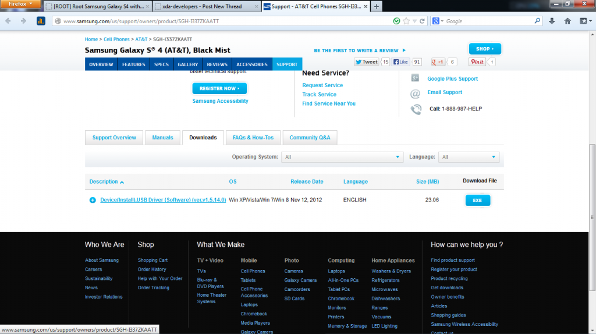Click Be the first to write a review
This screenshot has width=596, height=334.
(360, 50)
